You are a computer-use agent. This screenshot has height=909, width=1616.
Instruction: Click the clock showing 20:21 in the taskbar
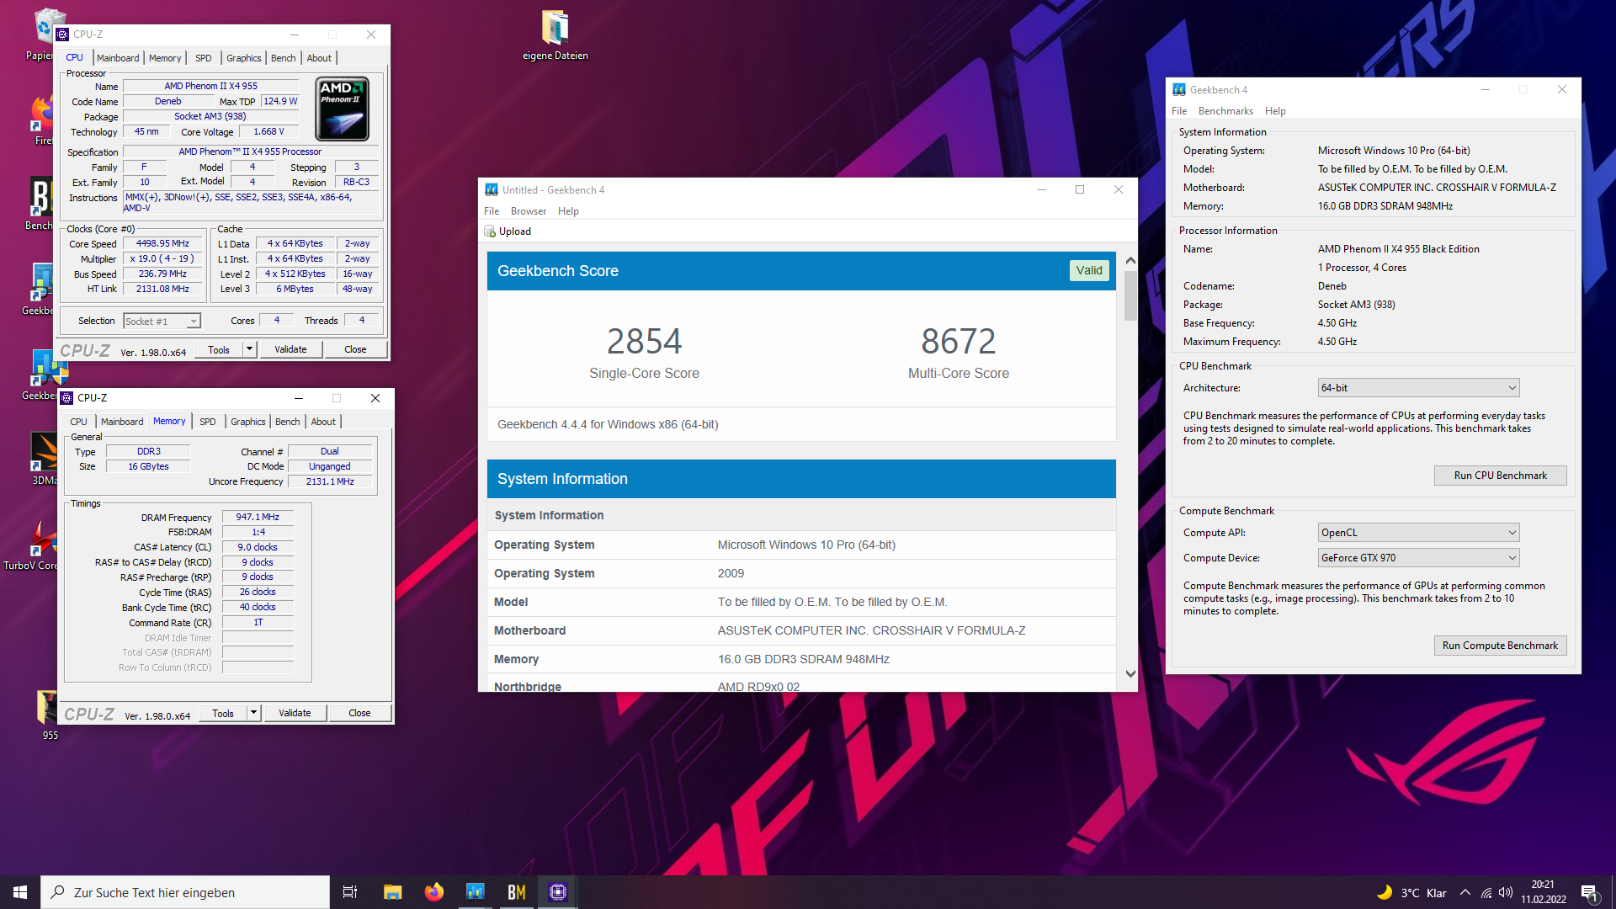[x=1543, y=892]
